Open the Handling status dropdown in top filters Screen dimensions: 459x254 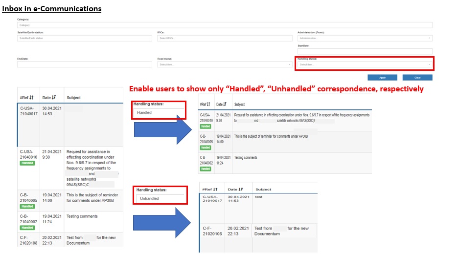(x=365, y=64)
